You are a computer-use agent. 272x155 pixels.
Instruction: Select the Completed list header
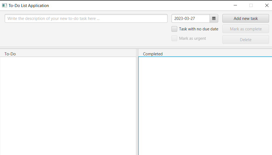click(x=153, y=54)
